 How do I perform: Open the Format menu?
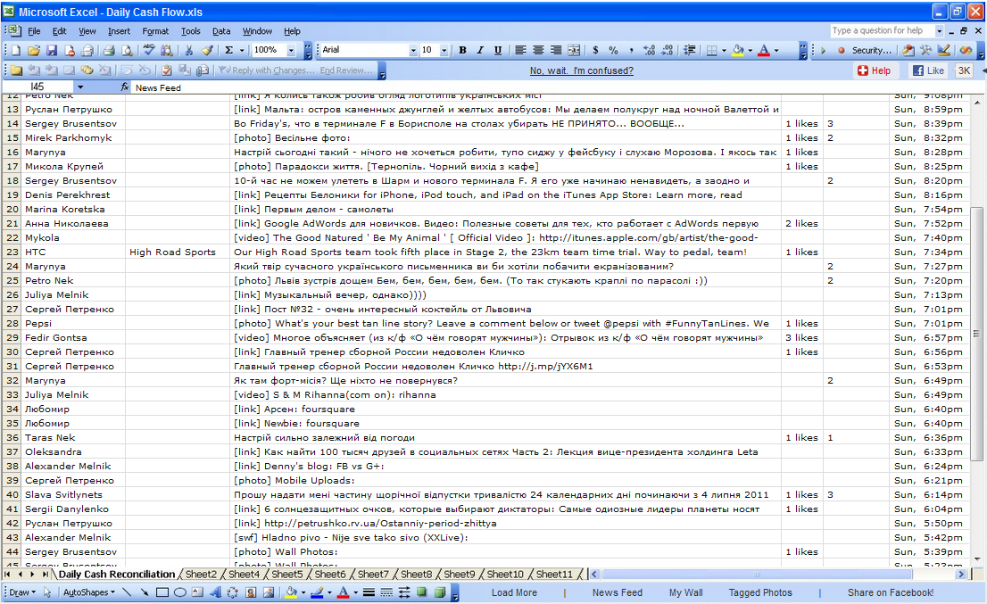(155, 31)
